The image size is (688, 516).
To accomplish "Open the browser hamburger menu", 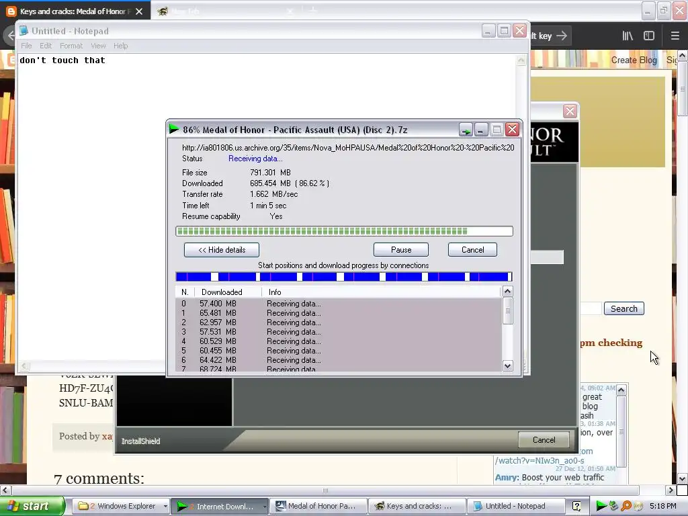I will tap(675, 36).
